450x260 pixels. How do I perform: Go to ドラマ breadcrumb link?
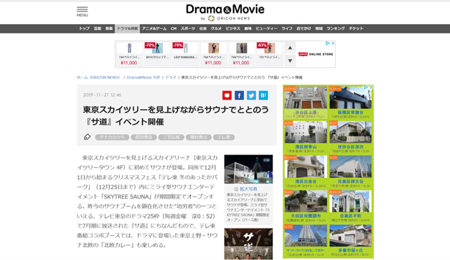pos(170,78)
